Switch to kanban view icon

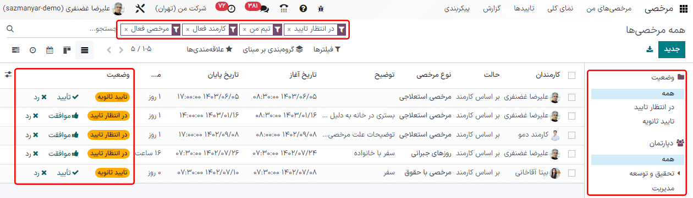[x=67, y=50]
